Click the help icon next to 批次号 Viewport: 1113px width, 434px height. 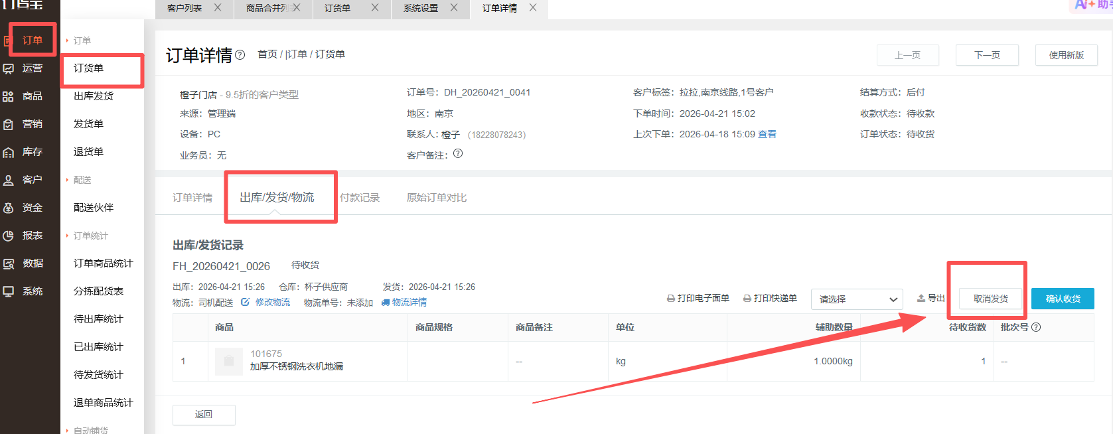tap(1036, 327)
